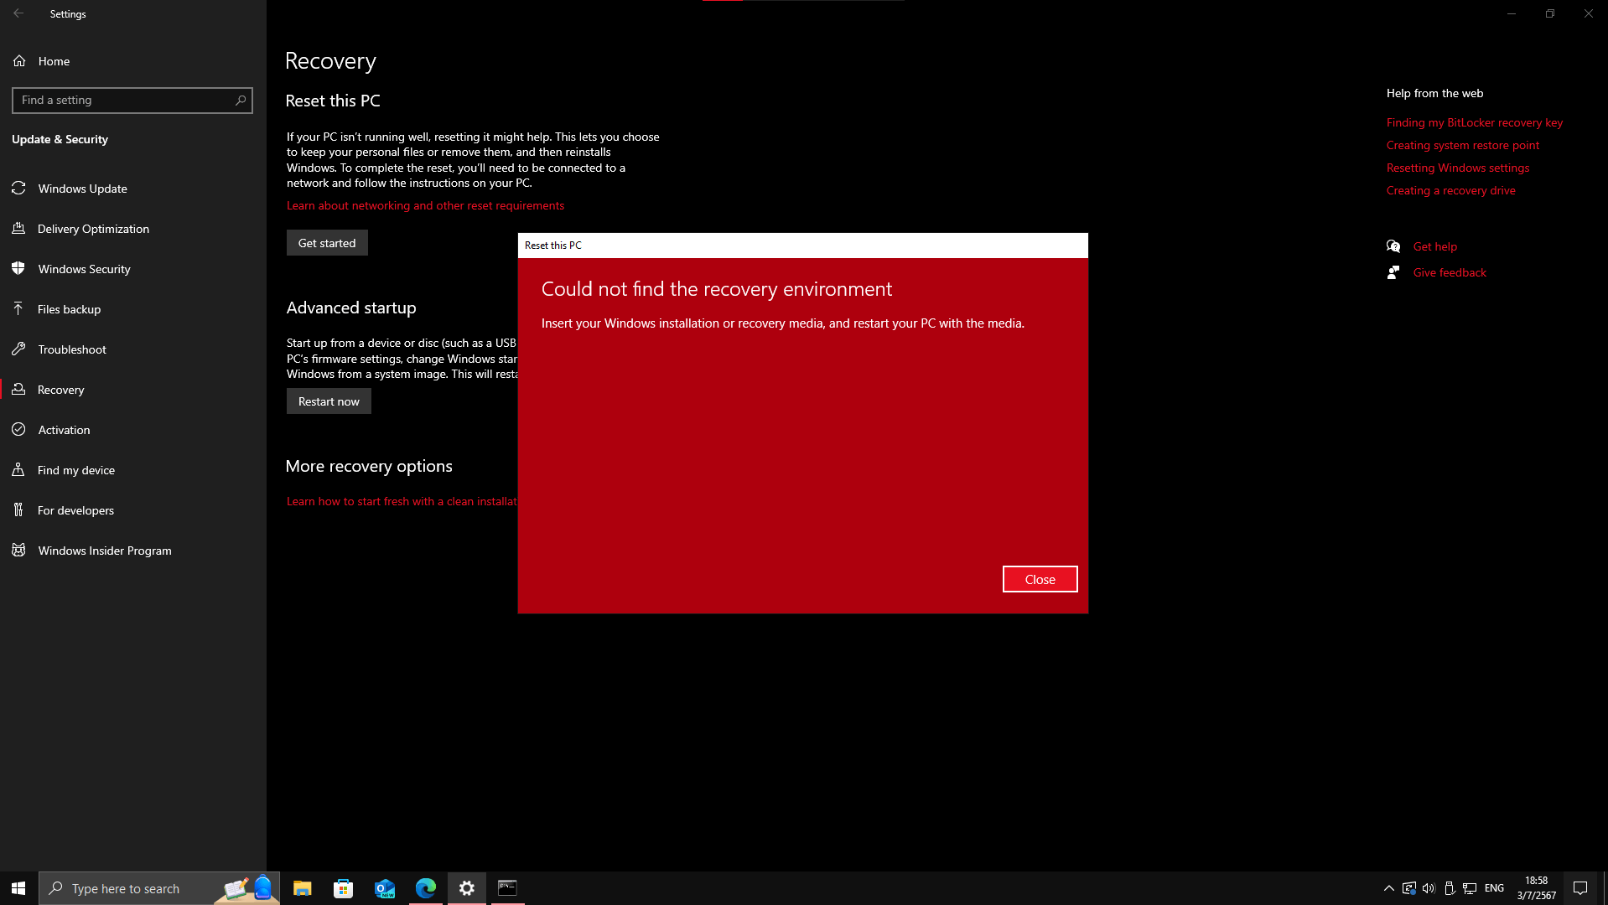Click the battery or USB device tray icon
This screenshot has width=1608, height=905.
(x=1449, y=888)
